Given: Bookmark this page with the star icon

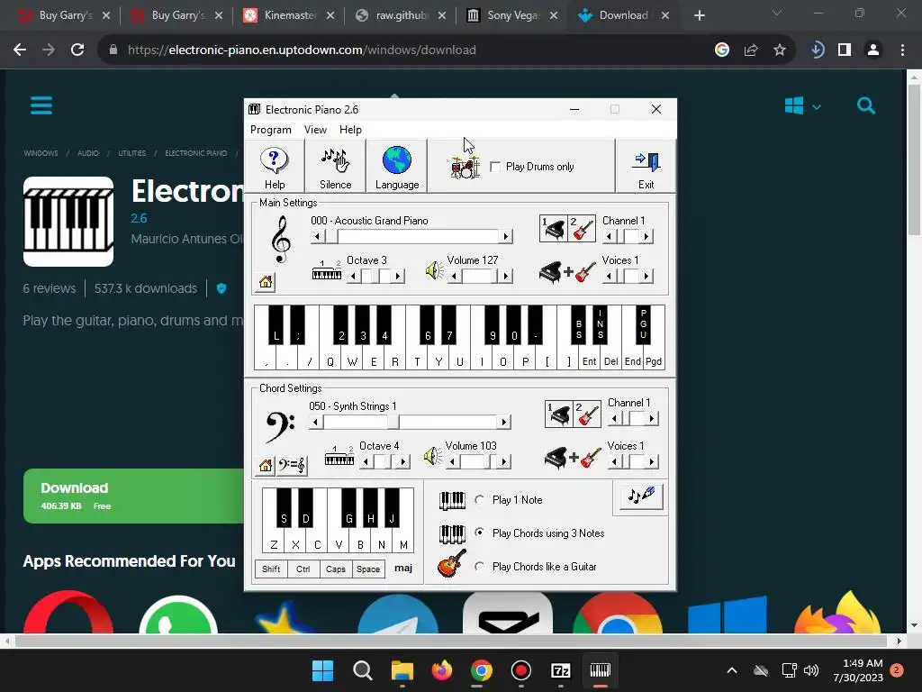Looking at the screenshot, I should tap(779, 50).
